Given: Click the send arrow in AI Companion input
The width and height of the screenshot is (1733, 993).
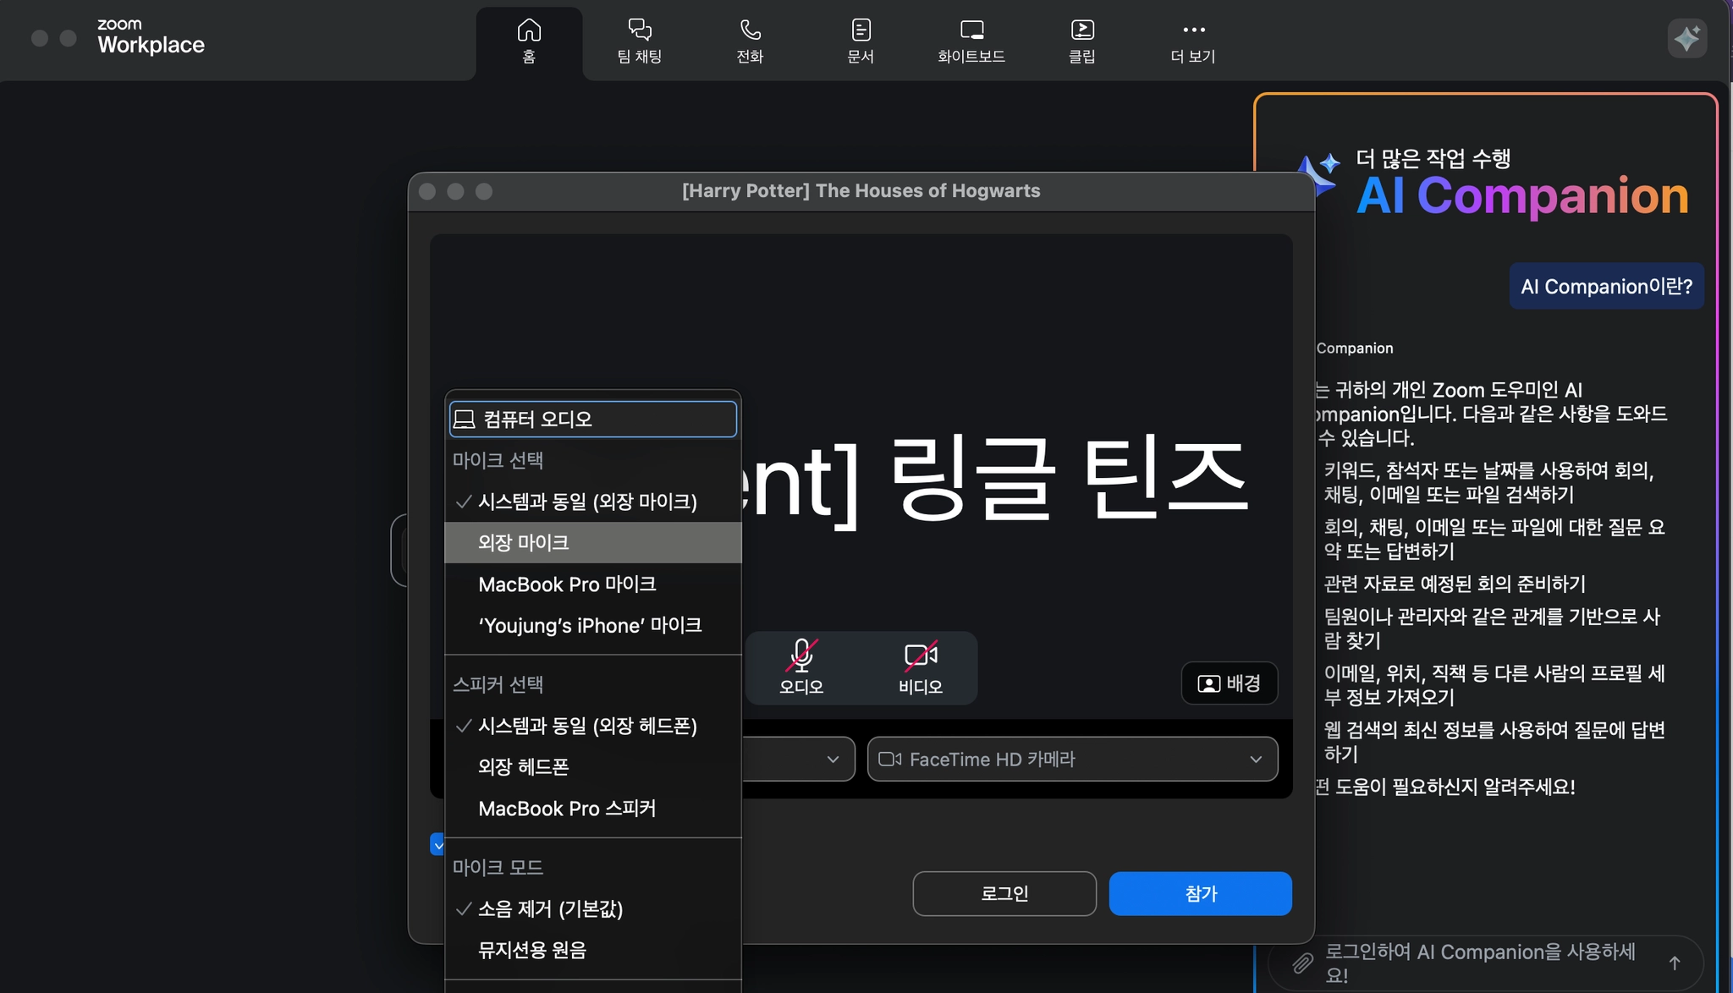Looking at the screenshot, I should (1674, 963).
